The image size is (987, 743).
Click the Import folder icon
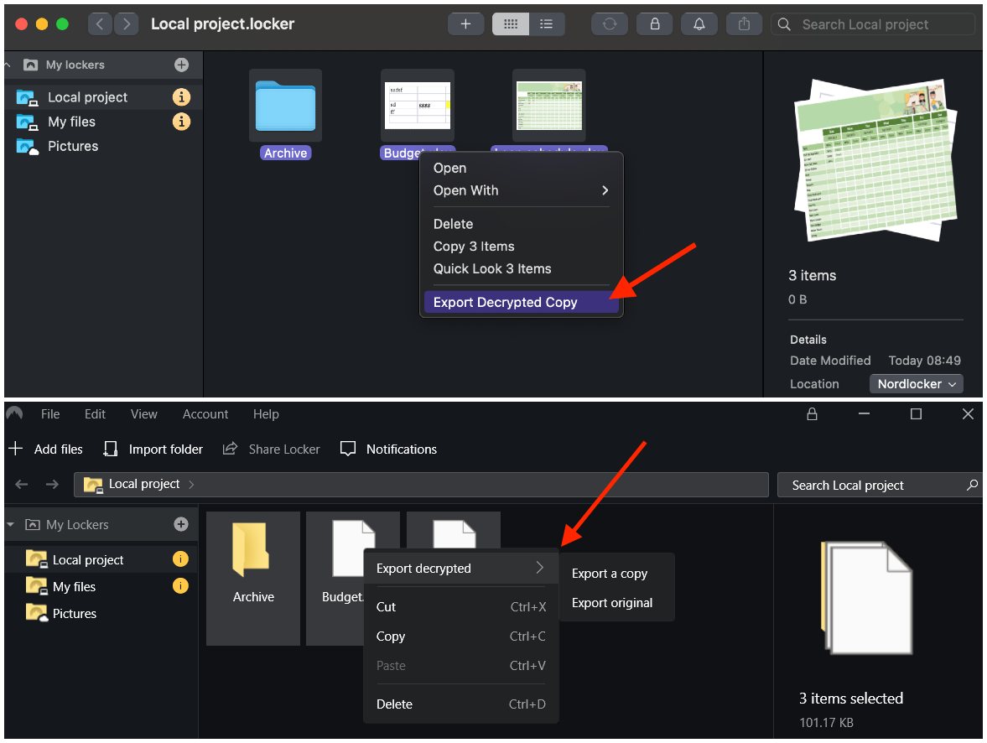point(110,449)
